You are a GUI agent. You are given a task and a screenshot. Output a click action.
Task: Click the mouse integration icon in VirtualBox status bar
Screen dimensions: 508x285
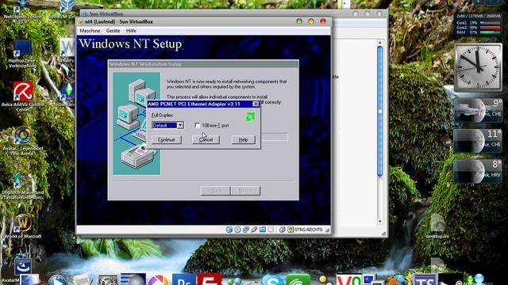click(283, 230)
